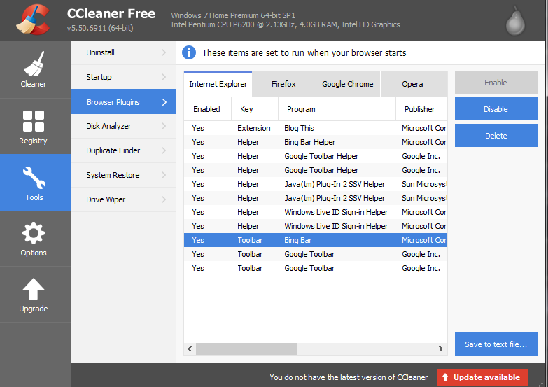Open the Duplicate Finder tool
The height and width of the screenshot is (387, 548).
(123, 150)
